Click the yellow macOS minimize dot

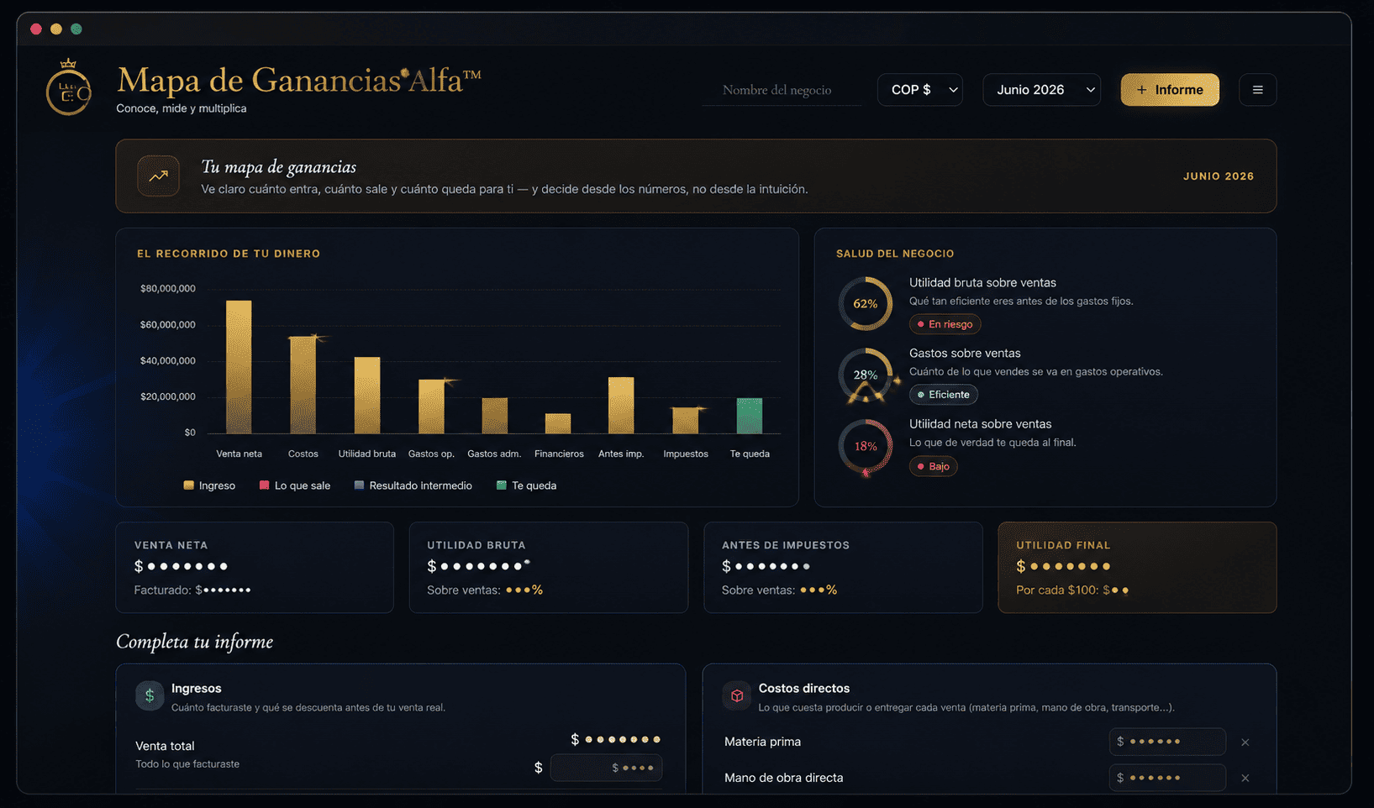(x=56, y=29)
